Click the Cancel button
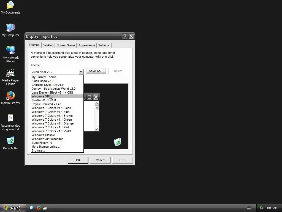Image resolution: width=282 pixels, height=212 pixels. (100, 160)
